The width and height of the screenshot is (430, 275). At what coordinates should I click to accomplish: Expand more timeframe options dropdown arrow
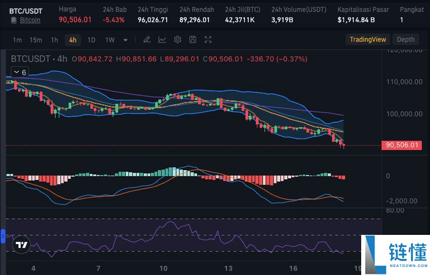point(126,40)
